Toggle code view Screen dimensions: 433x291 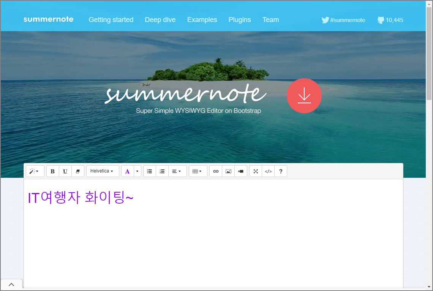tap(268, 171)
